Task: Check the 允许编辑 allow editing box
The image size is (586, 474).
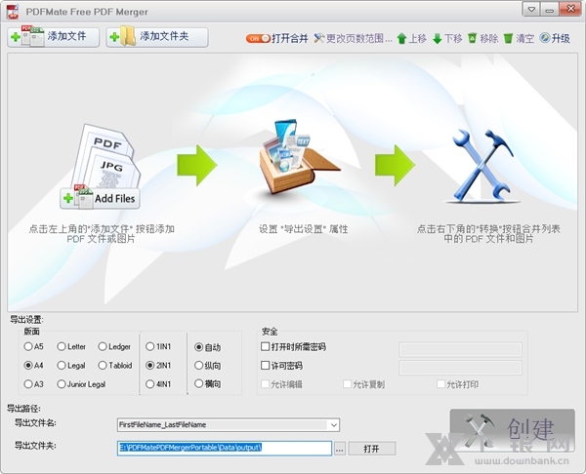Action: pos(265,383)
